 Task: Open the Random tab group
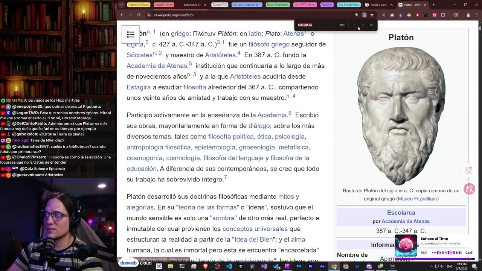coord(327,5)
